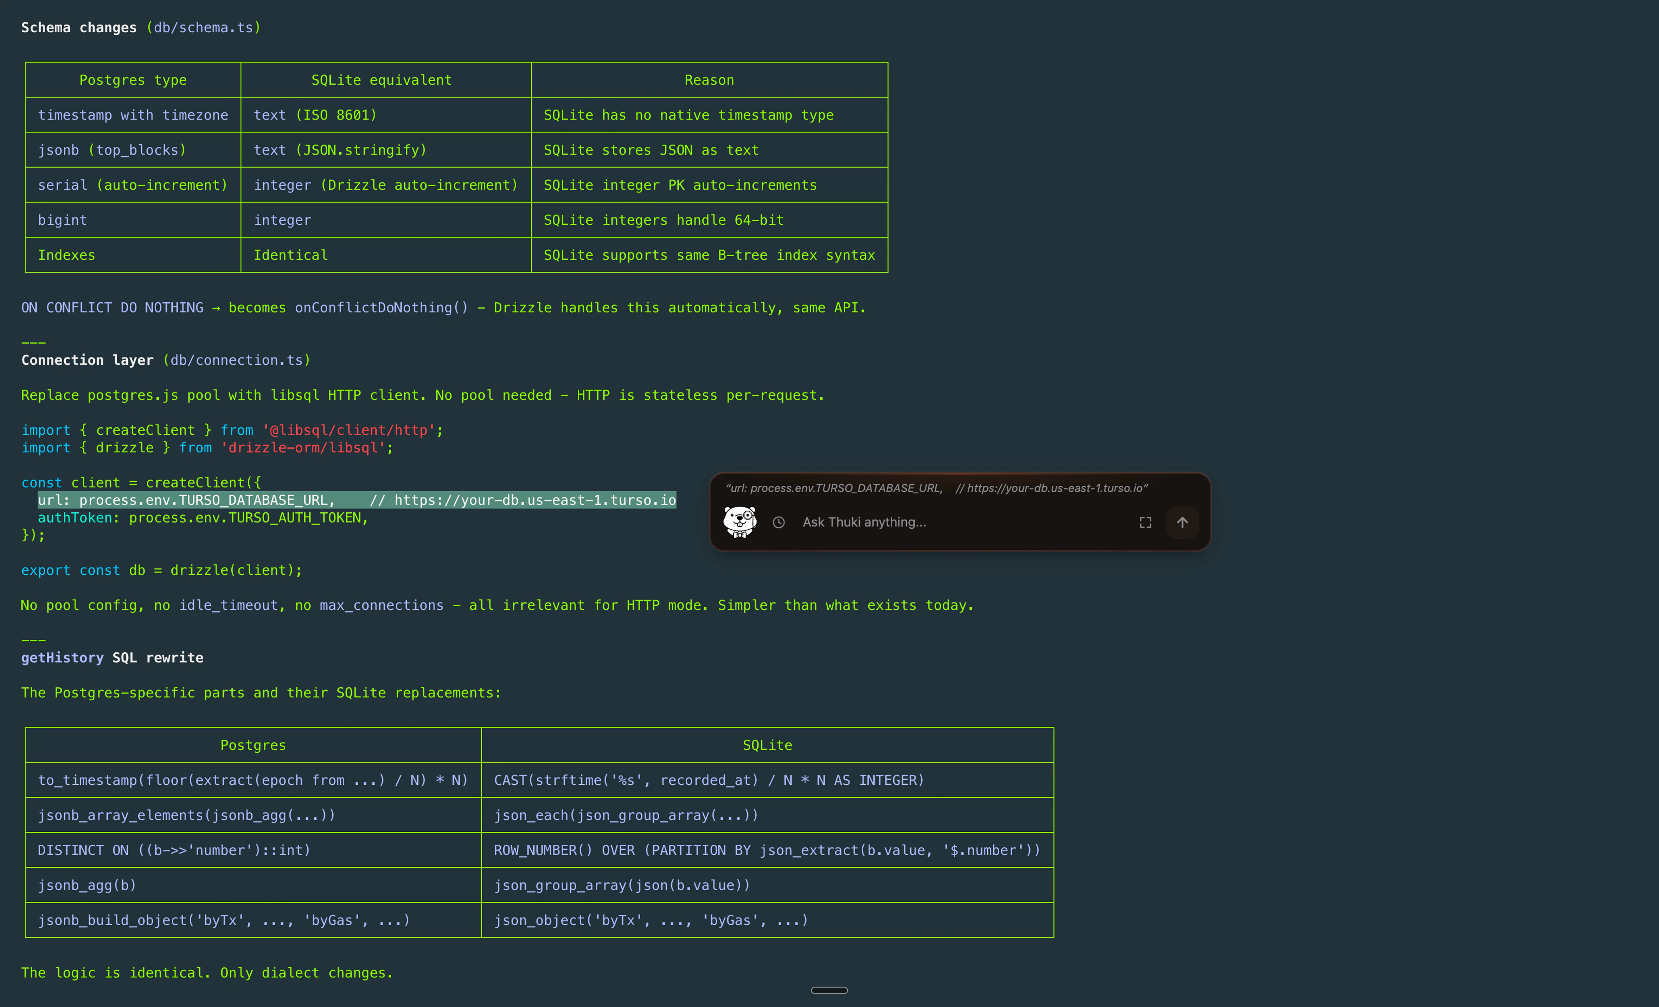Viewport: 1659px width, 1007px height.
Task: Click the 'Schema changes' heading
Action: (79, 28)
